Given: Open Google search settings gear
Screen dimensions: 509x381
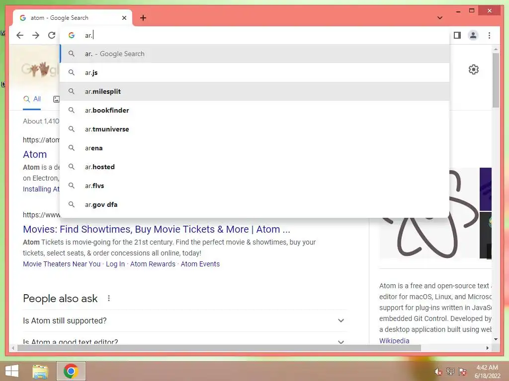Looking at the screenshot, I should pyautogui.click(x=474, y=69).
